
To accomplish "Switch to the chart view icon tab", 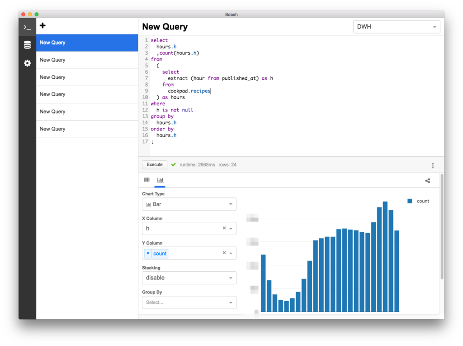I will tap(160, 180).
